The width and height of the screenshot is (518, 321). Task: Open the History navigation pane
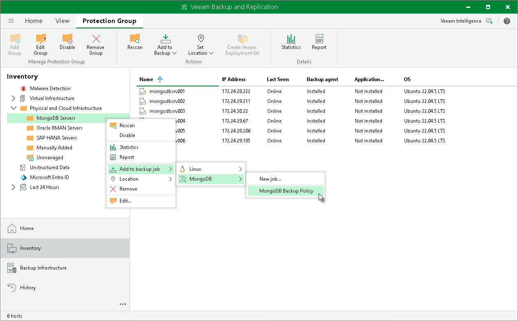click(x=65, y=288)
